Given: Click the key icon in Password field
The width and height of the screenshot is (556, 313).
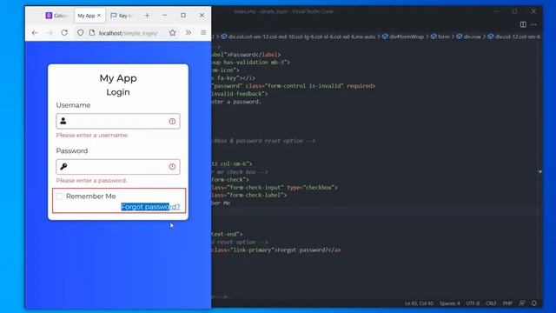Looking at the screenshot, I should click(63, 166).
